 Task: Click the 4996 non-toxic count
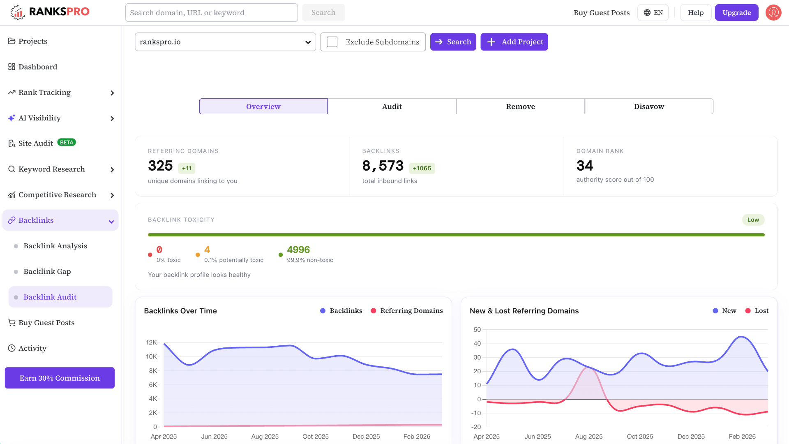(298, 250)
